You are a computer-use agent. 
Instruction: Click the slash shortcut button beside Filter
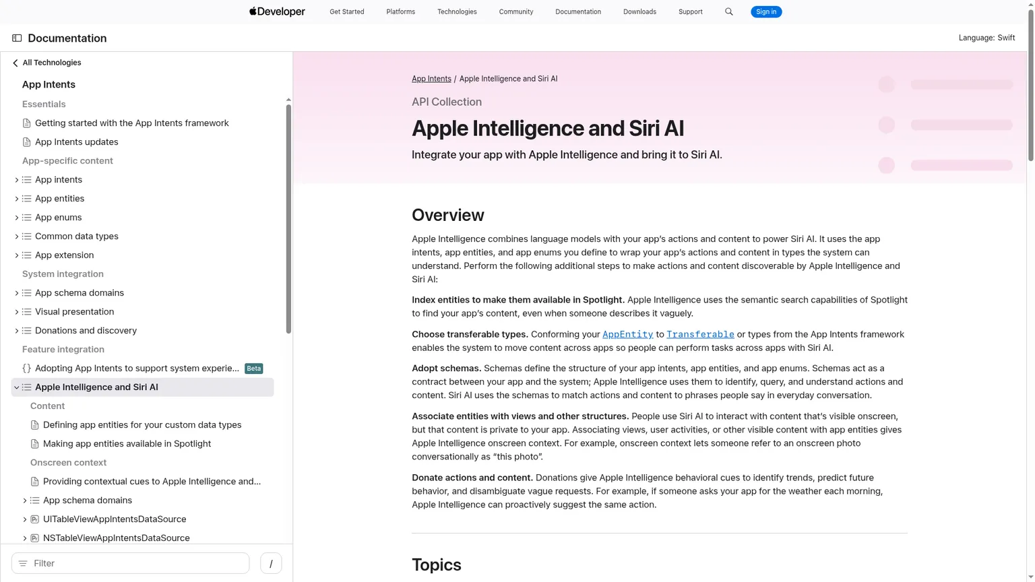click(271, 563)
